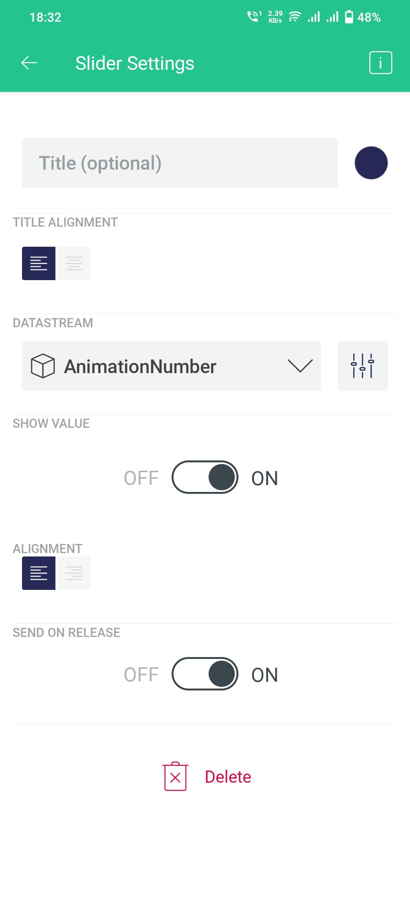Screen dimensions: 410x911
Task: Tap OFF label under Send On Release
Action: (x=141, y=675)
